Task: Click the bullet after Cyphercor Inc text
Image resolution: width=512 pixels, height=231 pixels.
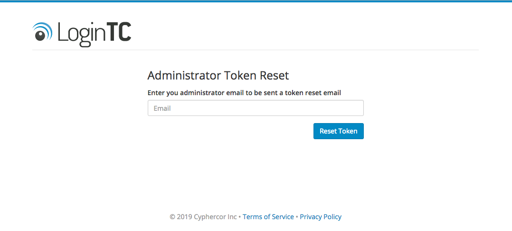Action: [x=240, y=217]
